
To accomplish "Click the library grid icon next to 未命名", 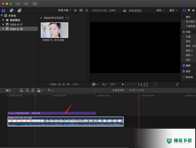I will (x=5, y=16).
